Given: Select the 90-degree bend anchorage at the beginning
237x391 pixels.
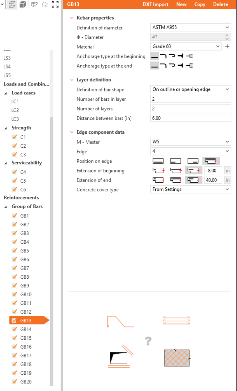Looking at the screenshot, I should [163, 56].
